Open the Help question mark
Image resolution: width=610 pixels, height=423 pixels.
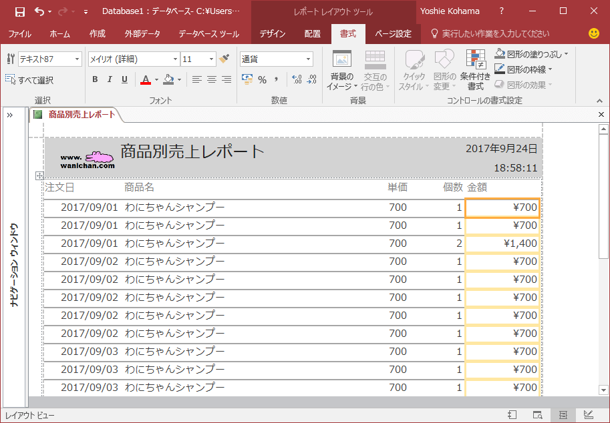tap(502, 11)
